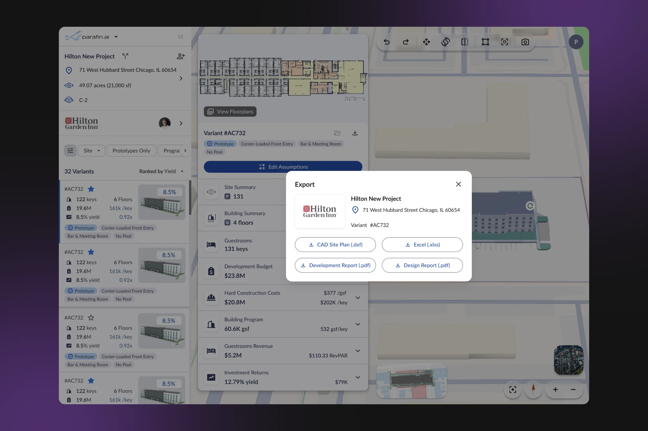Click the redo arrow in toolbar
Viewport: 648px width, 431px height.
(406, 42)
